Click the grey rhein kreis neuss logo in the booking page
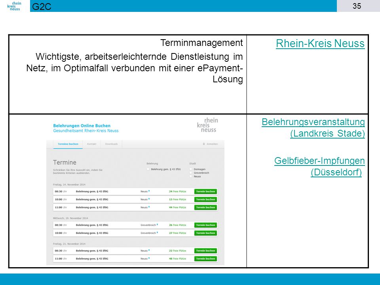Image resolution: width=380 pixels, height=285 pixels. pos(207,125)
